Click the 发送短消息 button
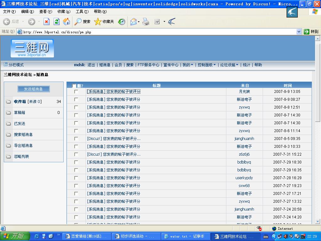321x241 pixels. 34,89
